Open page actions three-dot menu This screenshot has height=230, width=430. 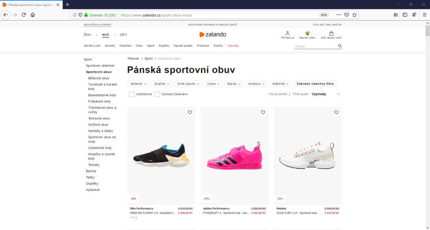[339, 15]
